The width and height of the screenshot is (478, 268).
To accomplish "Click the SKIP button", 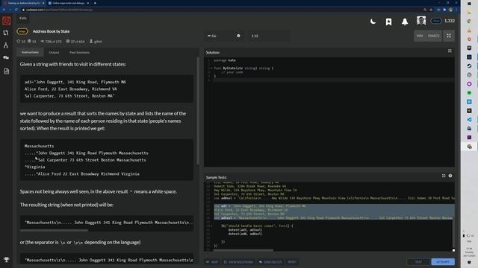I will coord(212,262).
